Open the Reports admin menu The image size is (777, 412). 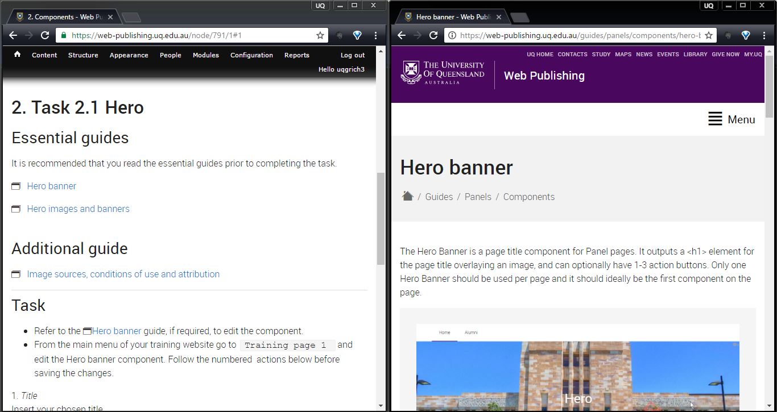tap(297, 55)
